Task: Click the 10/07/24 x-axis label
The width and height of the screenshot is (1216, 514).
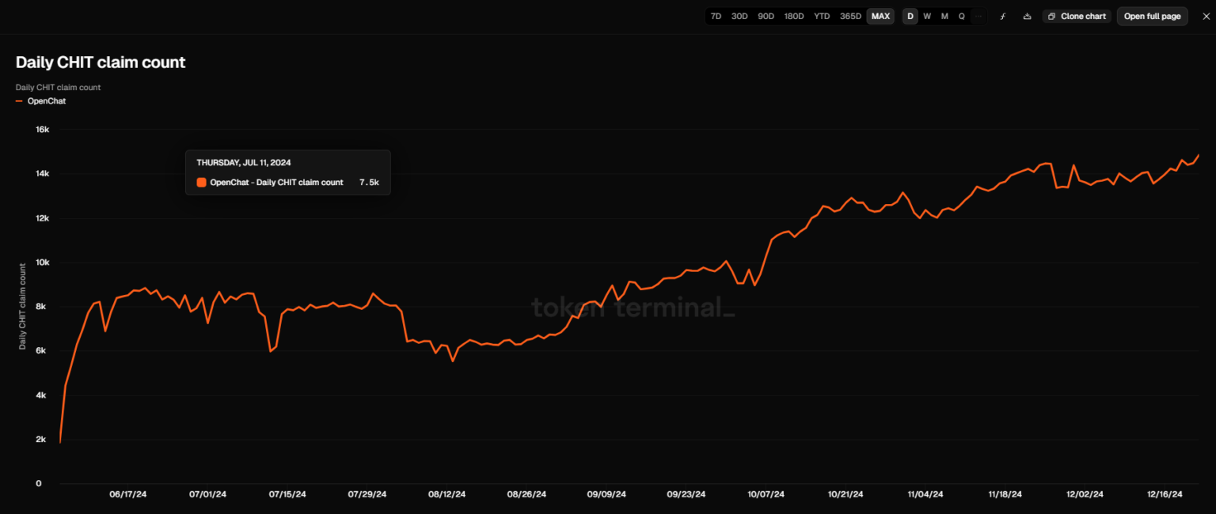Action: point(766,494)
